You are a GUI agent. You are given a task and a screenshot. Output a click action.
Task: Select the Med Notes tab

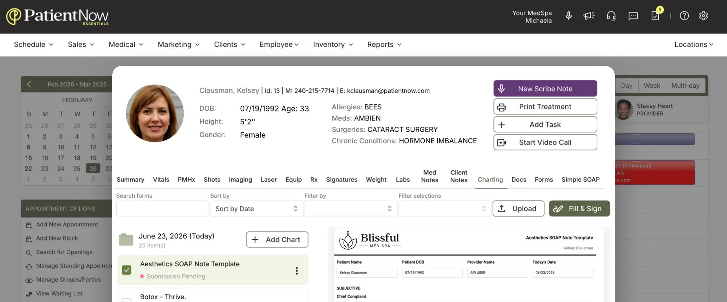[x=429, y=176]
